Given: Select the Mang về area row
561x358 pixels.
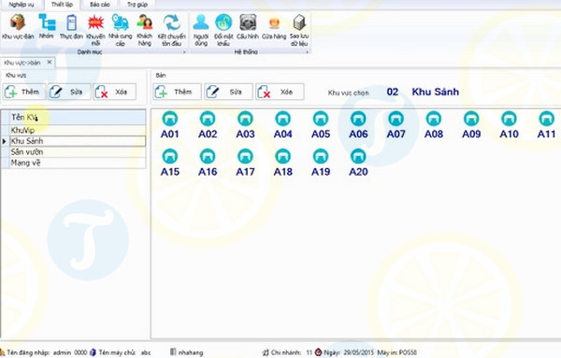Looking at the screenshot, I should click(x=78, y=163).
